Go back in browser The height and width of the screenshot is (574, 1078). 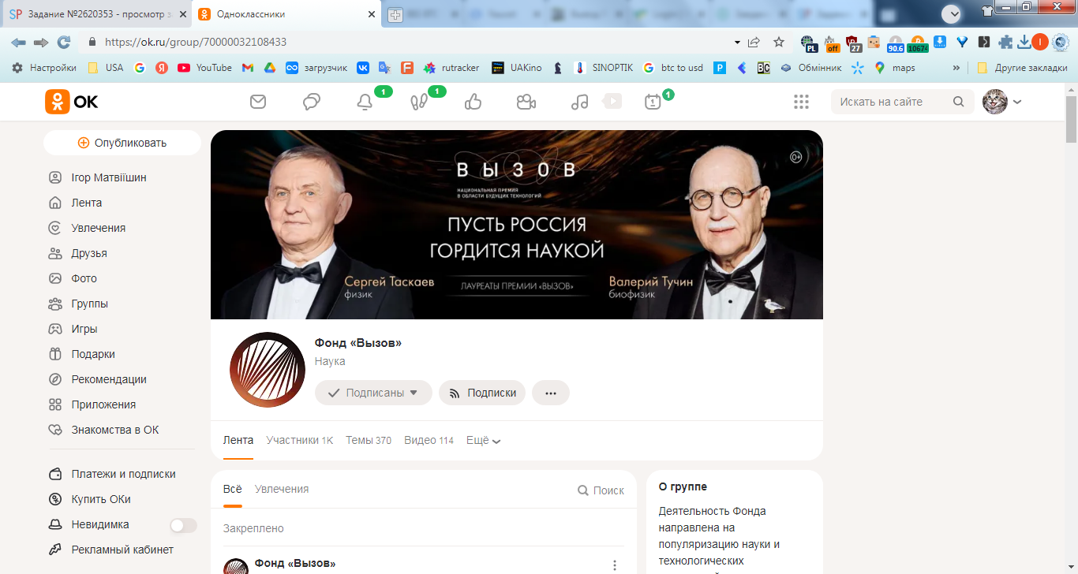point(18,43)
